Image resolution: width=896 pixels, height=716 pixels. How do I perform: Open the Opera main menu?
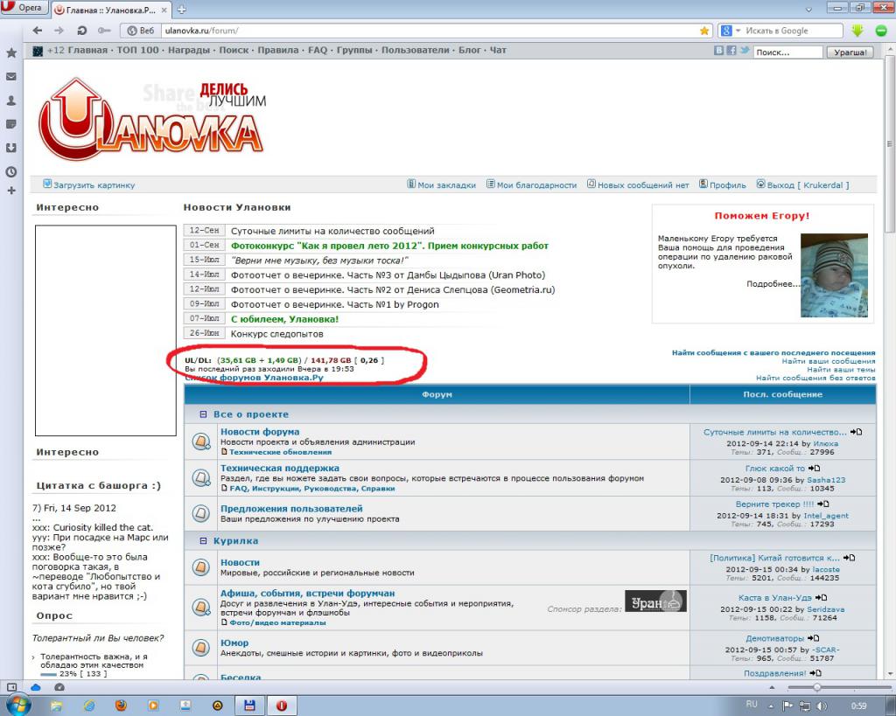[x=24, y=8]
